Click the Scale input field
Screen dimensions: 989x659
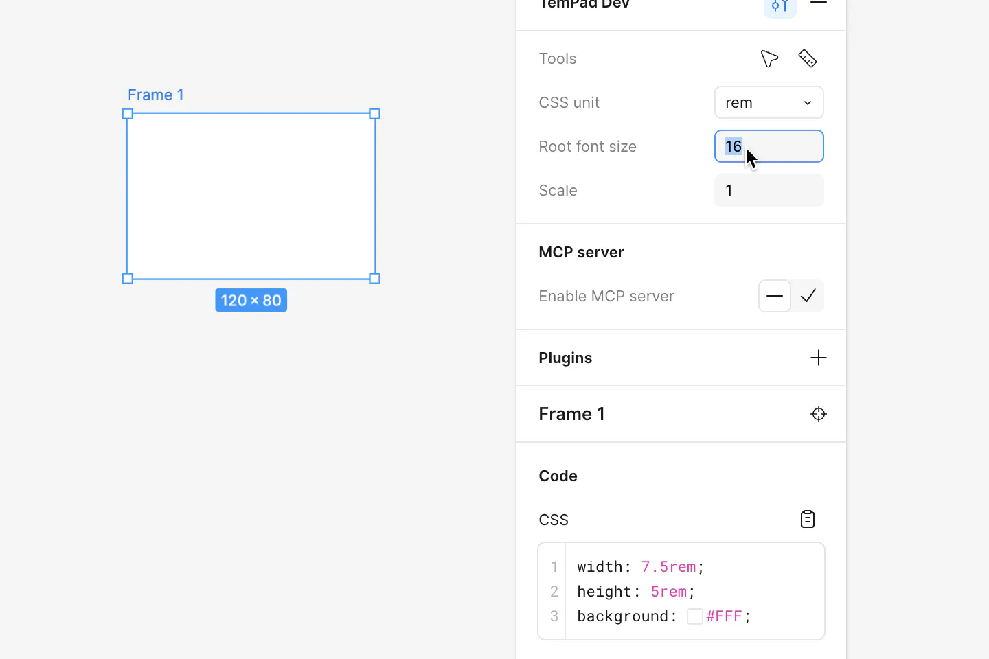point(769,190)
